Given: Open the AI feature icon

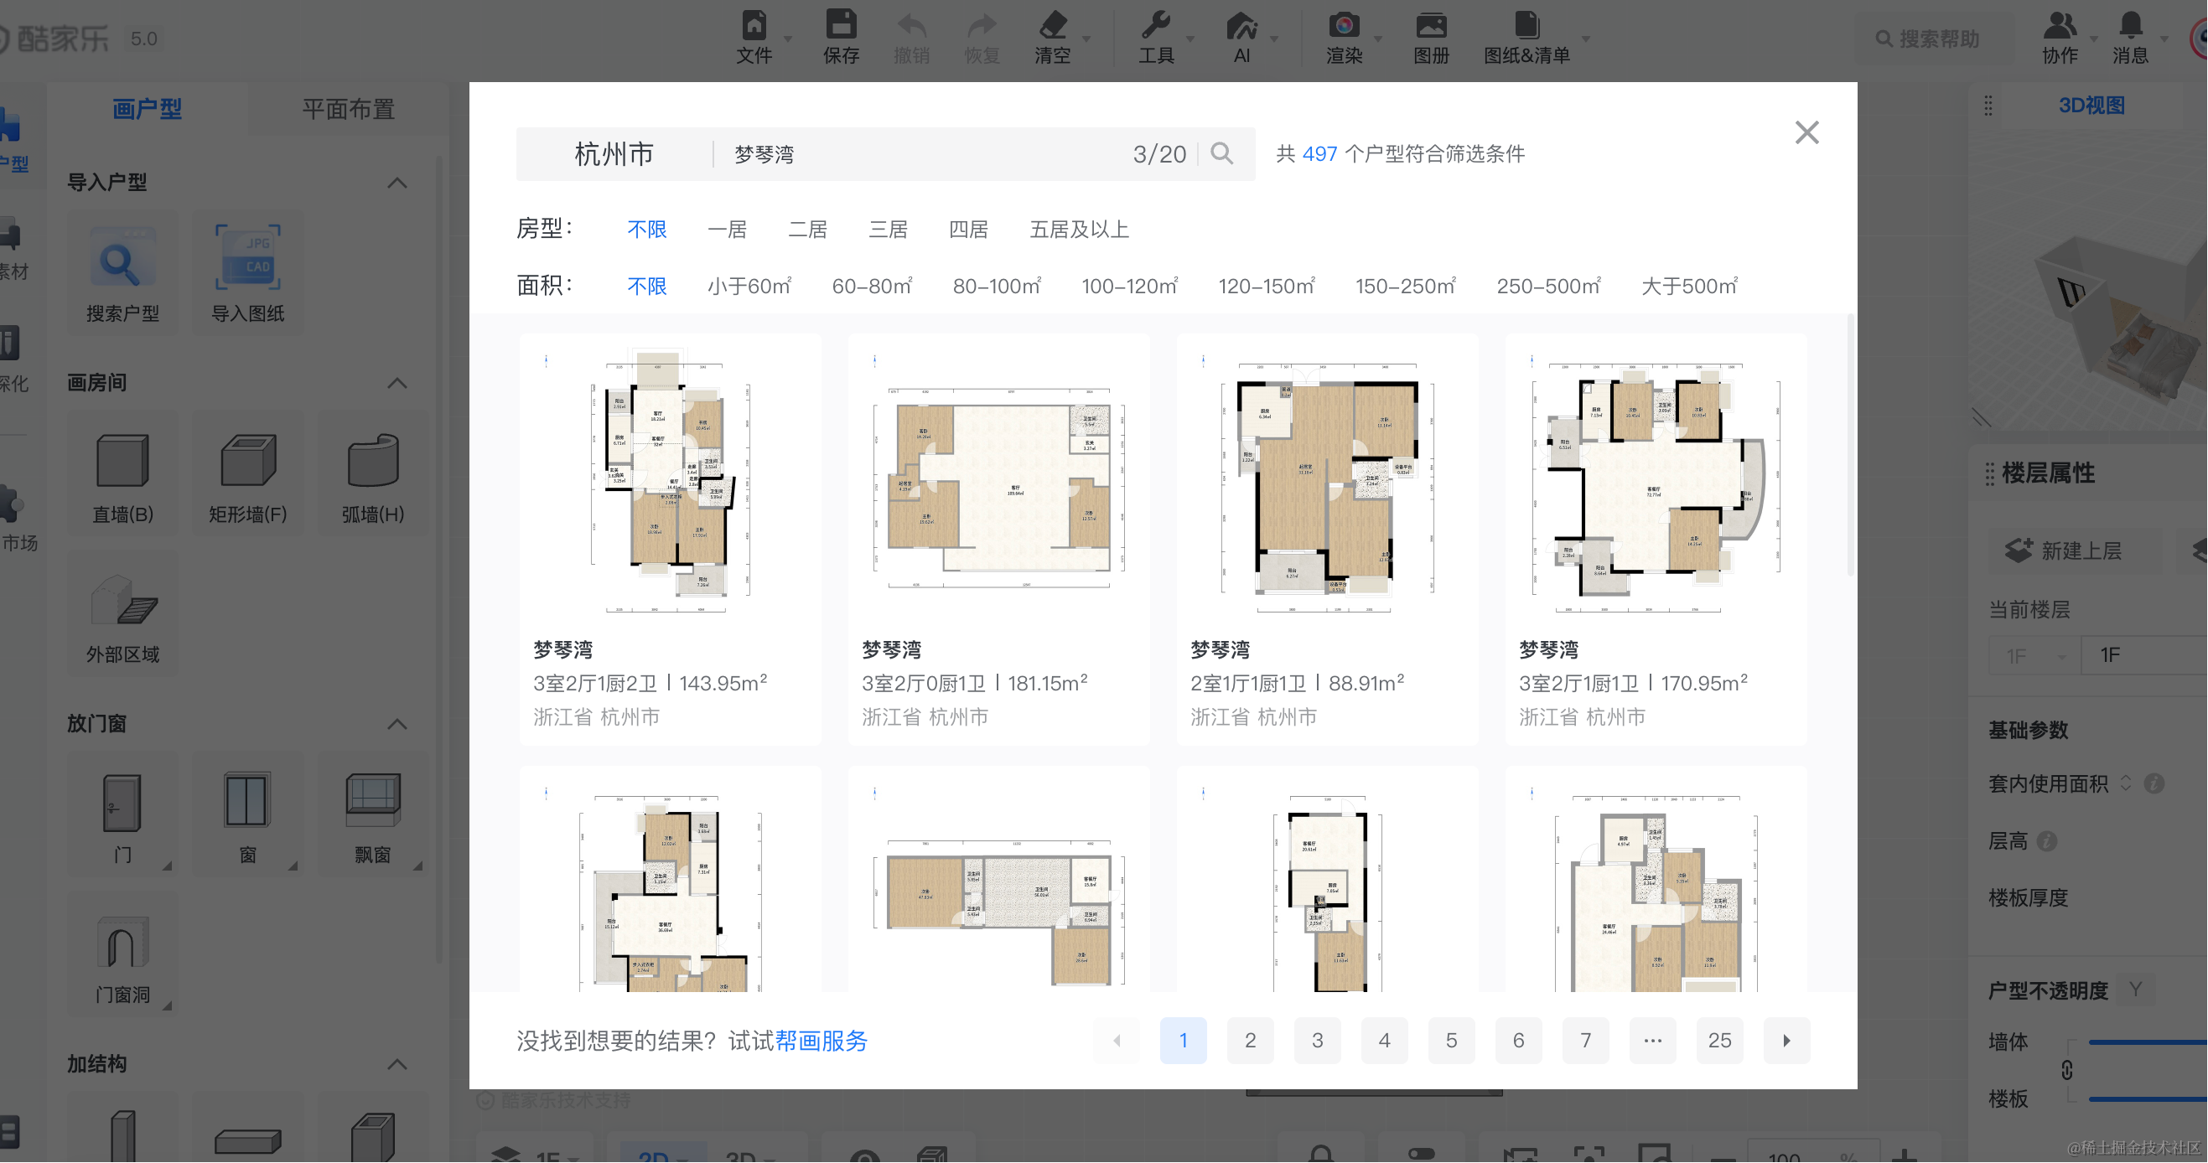Looking at the screenshot, I should click(1241, 26).
